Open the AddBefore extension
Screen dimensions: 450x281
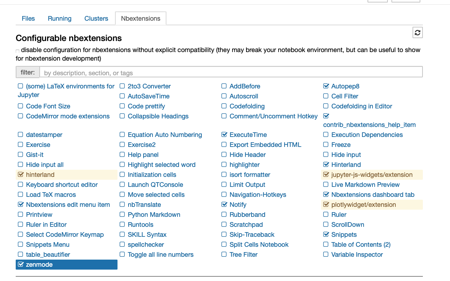245,86
